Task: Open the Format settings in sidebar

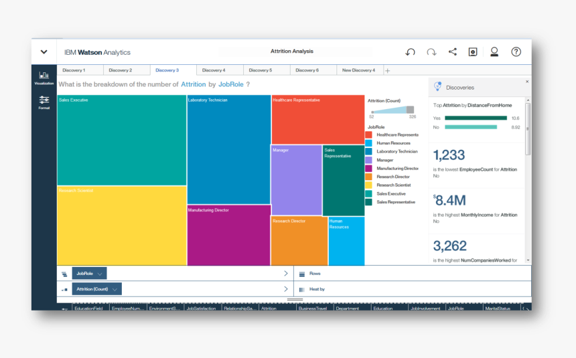Action: tap(44, 102)
